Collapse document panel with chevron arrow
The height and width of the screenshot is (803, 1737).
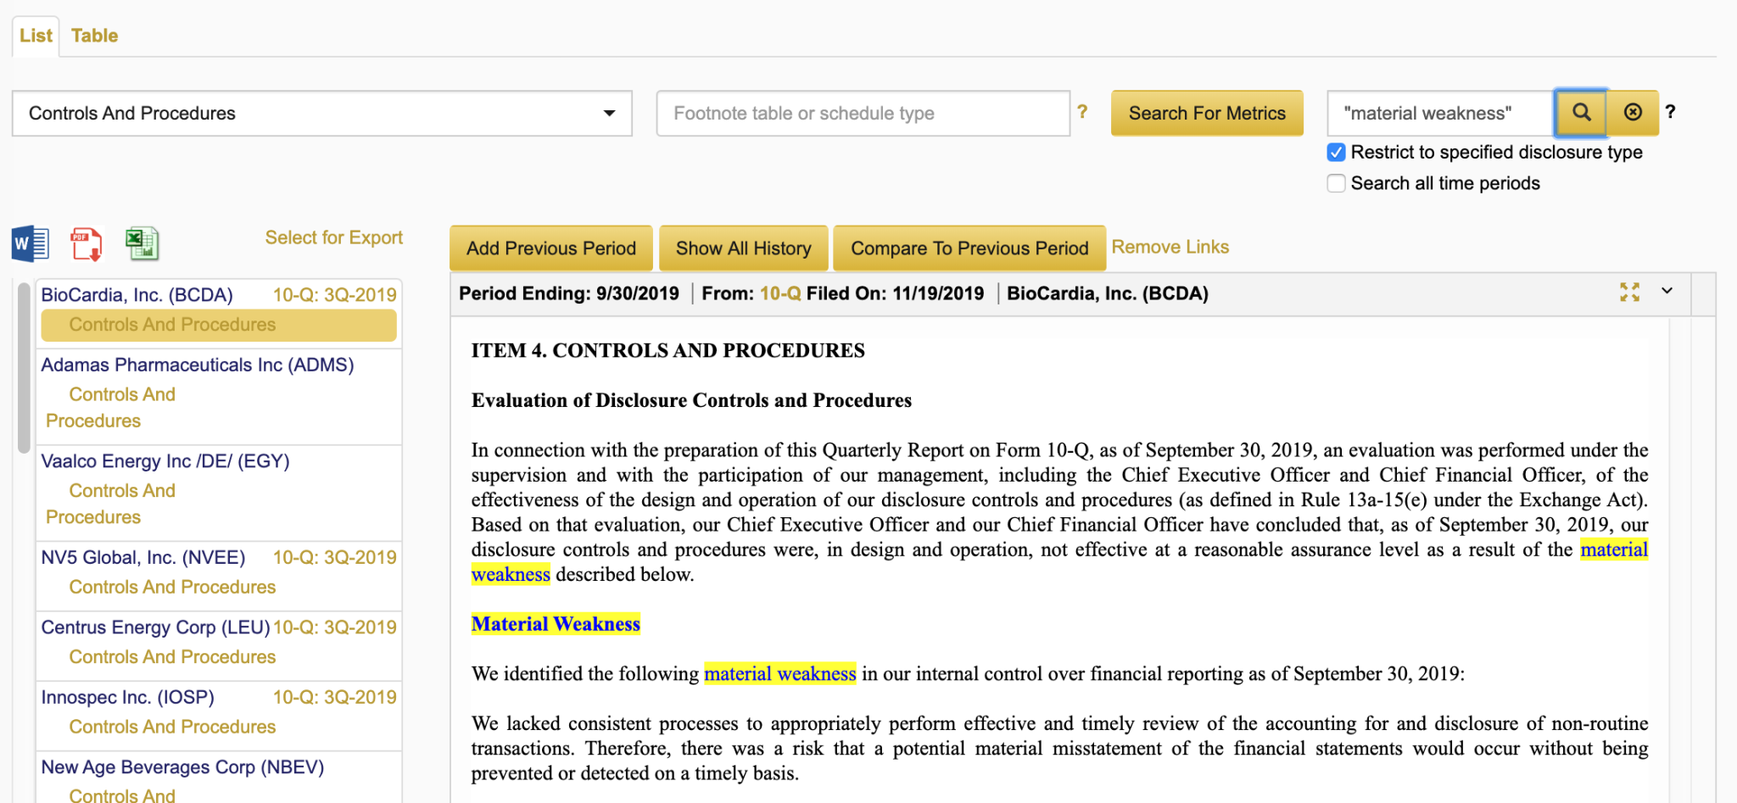[1667, 292]
